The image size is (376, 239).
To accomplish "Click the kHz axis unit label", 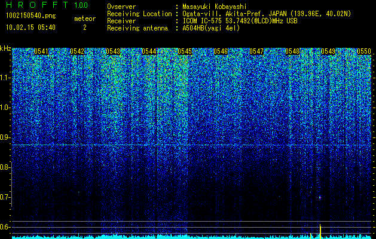I will [5, 48].
